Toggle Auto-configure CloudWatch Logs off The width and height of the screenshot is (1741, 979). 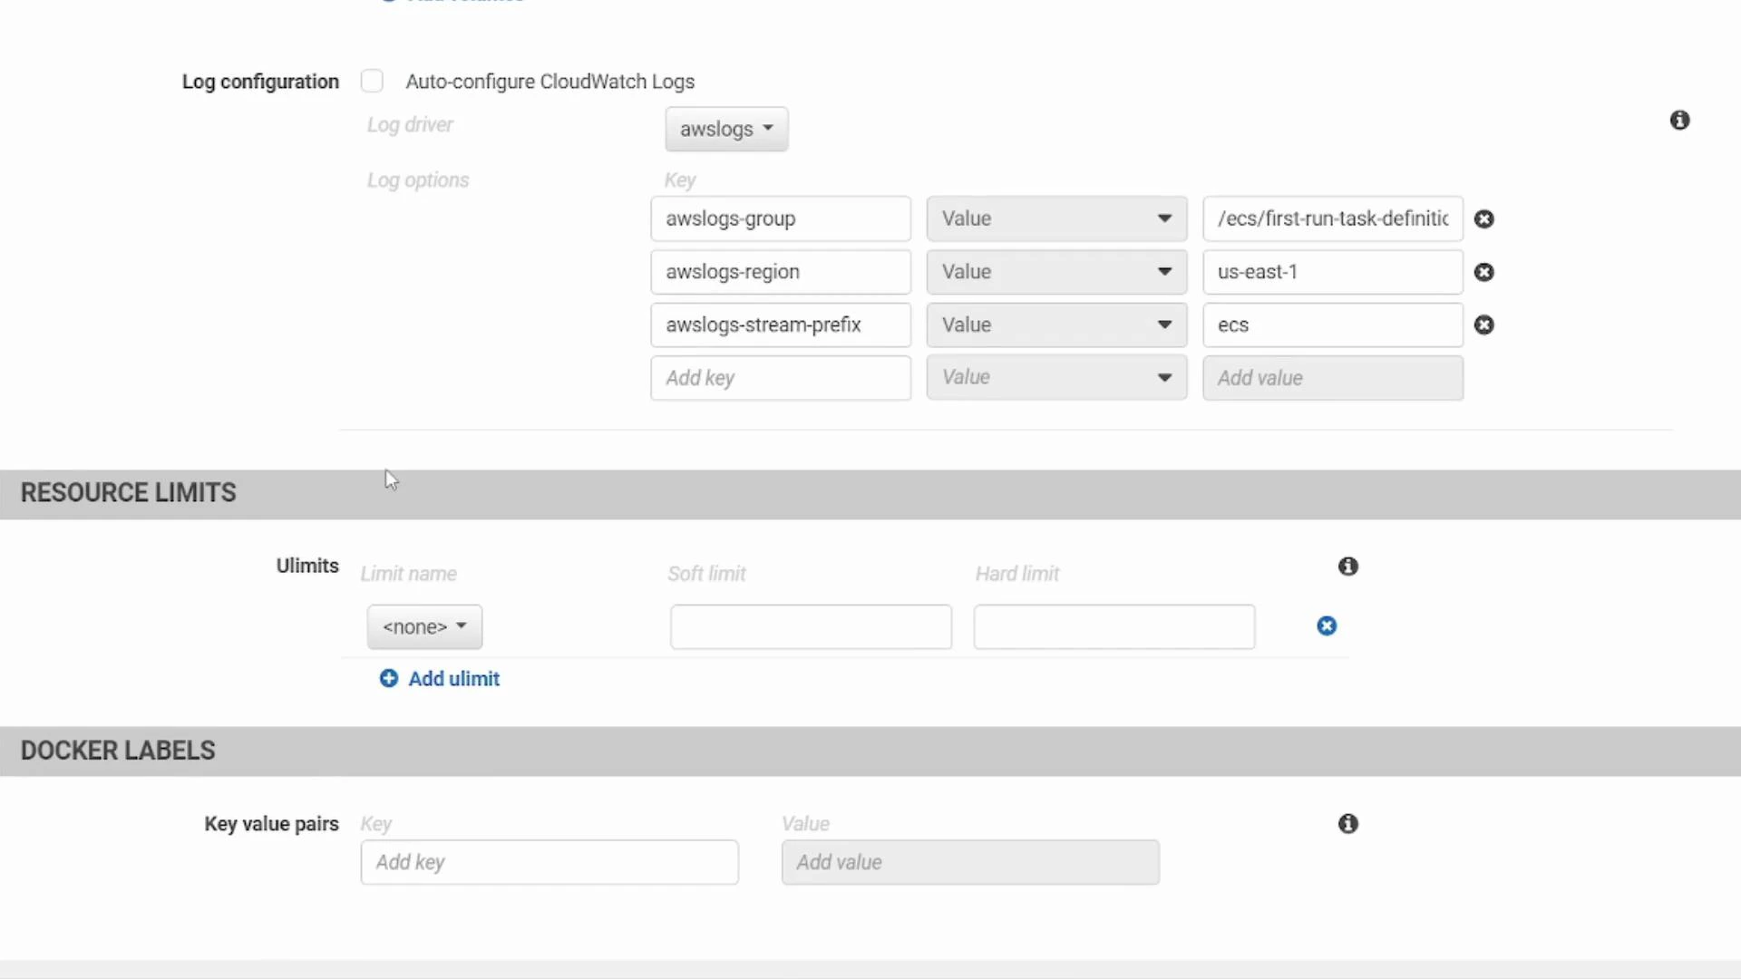pos(373,81)
